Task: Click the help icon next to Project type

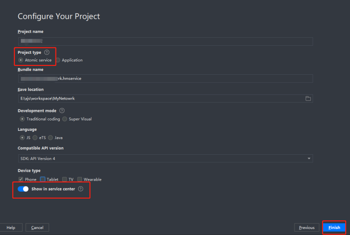Action: point(47,52)
